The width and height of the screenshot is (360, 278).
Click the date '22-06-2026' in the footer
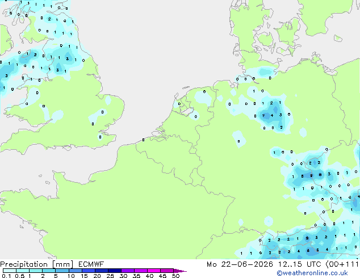tap(247, 264)
